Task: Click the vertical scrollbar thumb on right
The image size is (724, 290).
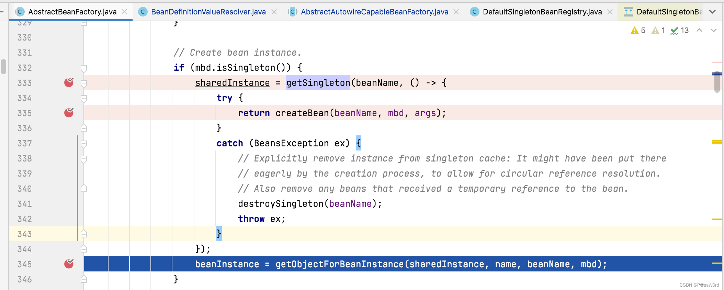Action: pos(717,82)
